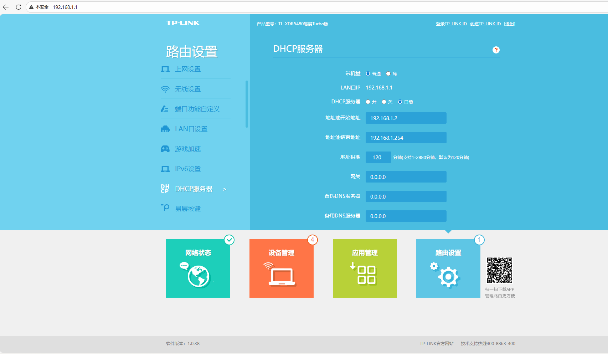Open the 设备管理 laptop tile

tap(281, 268)
